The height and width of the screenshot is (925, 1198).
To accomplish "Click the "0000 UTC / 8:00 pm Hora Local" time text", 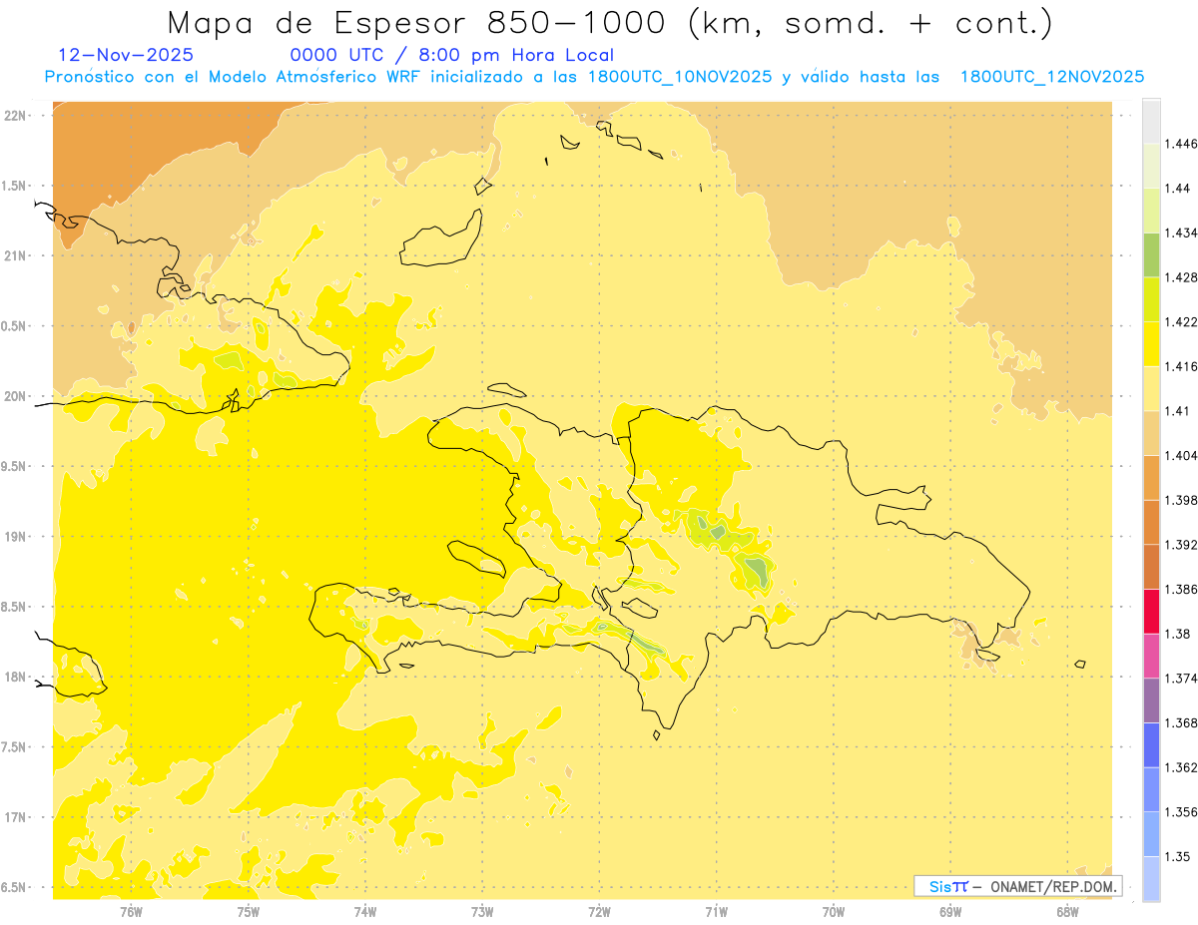I will (x=451, y=56).
